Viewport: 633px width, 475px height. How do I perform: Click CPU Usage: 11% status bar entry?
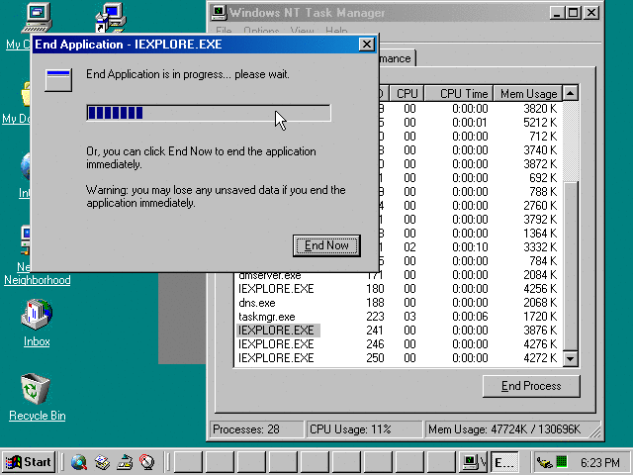click(363, 428)
